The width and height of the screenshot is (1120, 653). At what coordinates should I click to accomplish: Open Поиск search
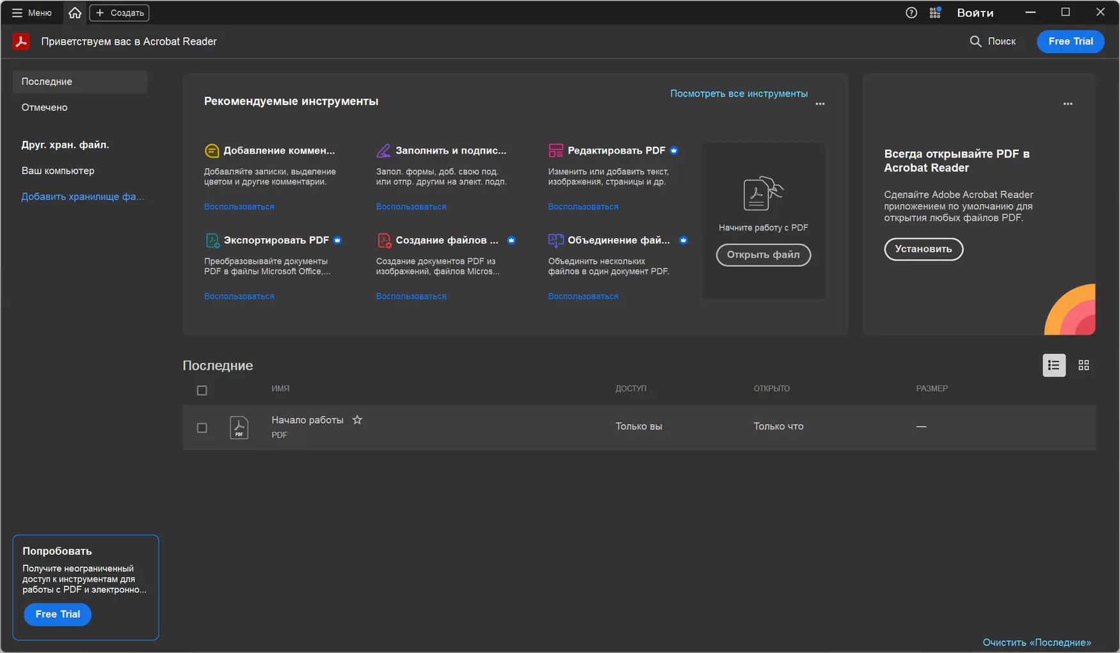click(993, 42)
